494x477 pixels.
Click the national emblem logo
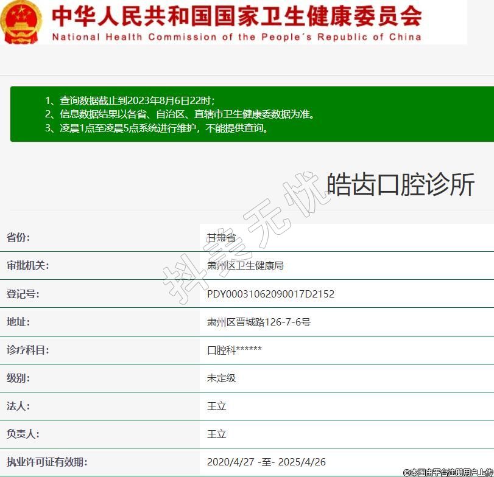coord(21,22)
